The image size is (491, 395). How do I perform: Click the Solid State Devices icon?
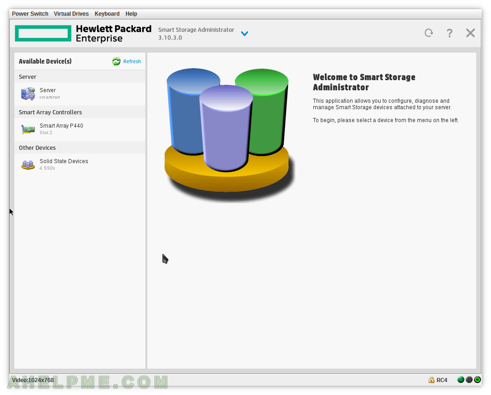tap(28, 165)
